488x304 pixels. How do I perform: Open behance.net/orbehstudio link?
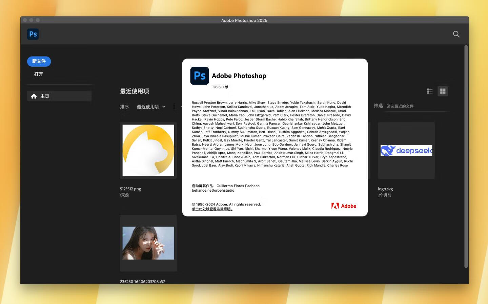[x=213, y=190]
